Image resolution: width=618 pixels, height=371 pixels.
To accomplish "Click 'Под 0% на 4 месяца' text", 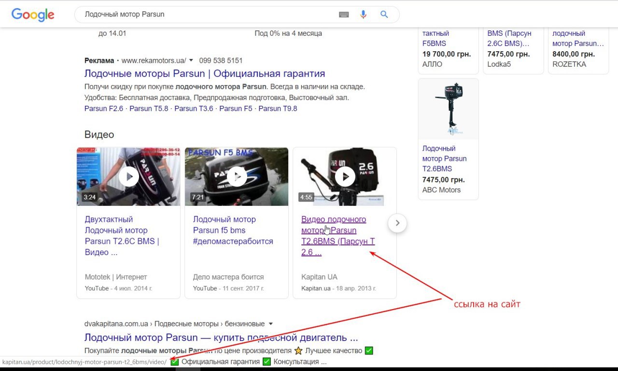I will pyautogui.click(x=288, y=33).
